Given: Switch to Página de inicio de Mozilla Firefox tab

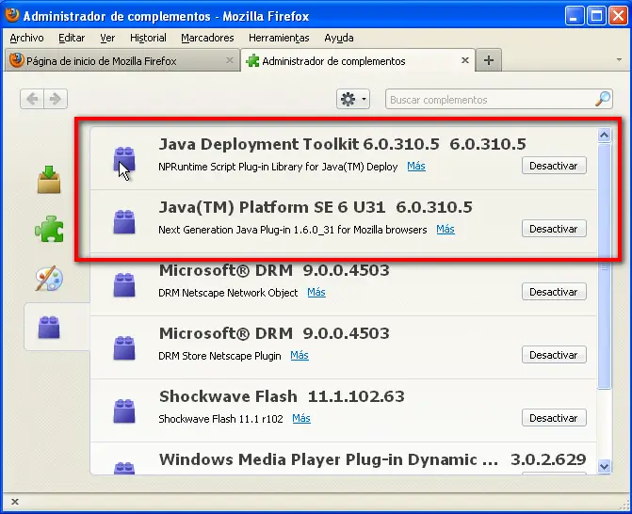Looking at the screenshot, I should (121, 61).
